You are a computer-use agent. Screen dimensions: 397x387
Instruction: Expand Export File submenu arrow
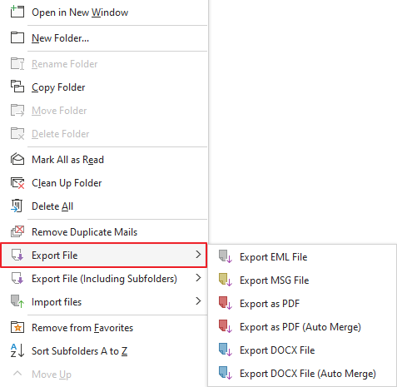tap(198, 255)
